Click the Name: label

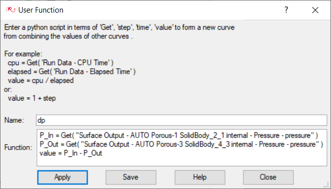(14, 120)
